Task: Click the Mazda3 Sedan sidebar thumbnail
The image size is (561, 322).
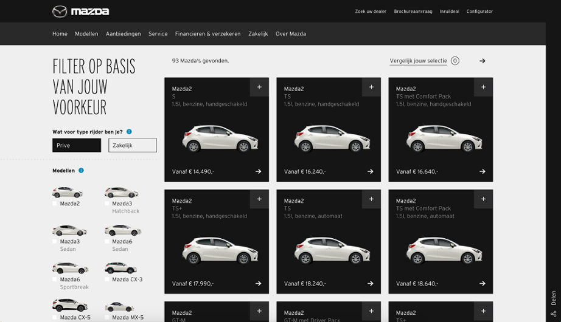Action: tap(69, 230)
